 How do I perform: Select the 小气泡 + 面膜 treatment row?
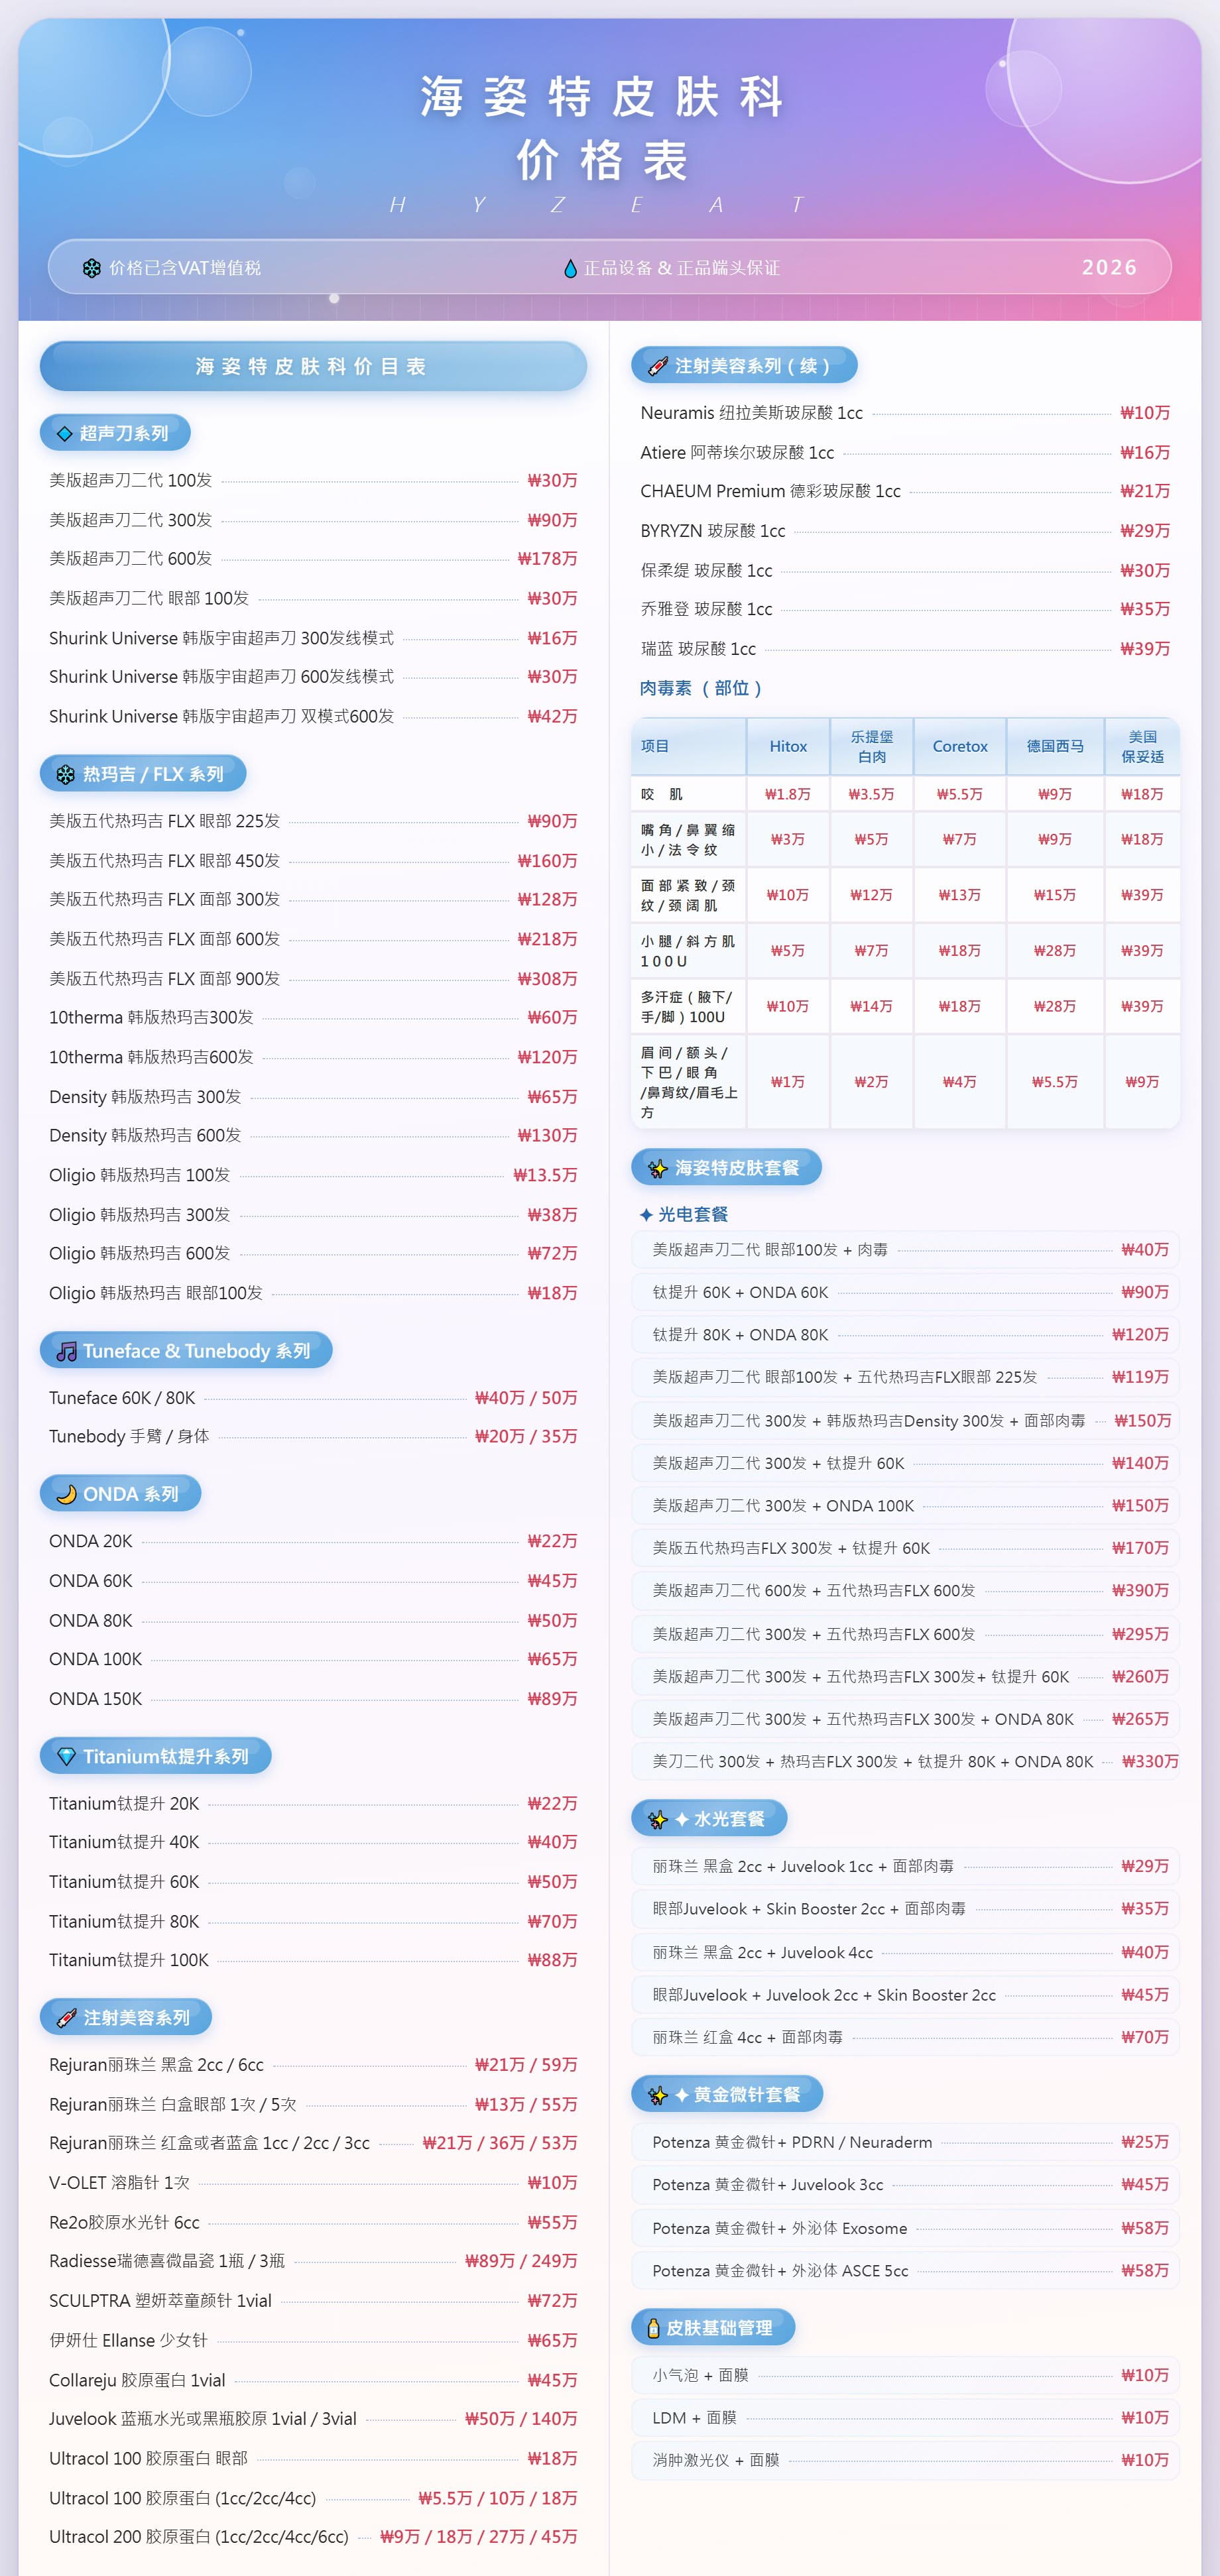(906, 2375)
